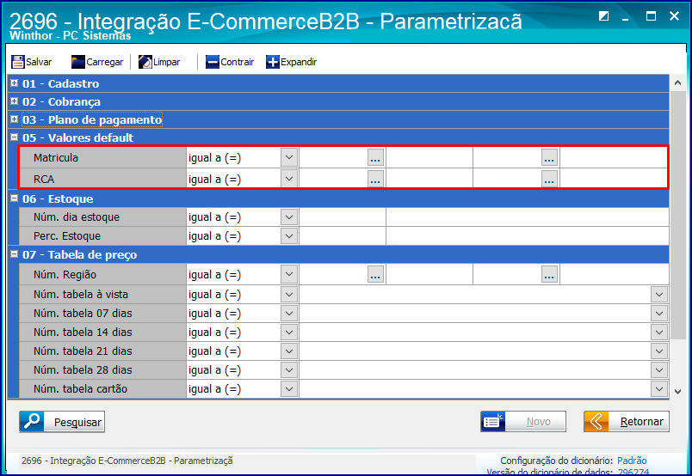692x476 pixels.
Task: Open the RCA operator dropdown
Action: click(289, 179)
